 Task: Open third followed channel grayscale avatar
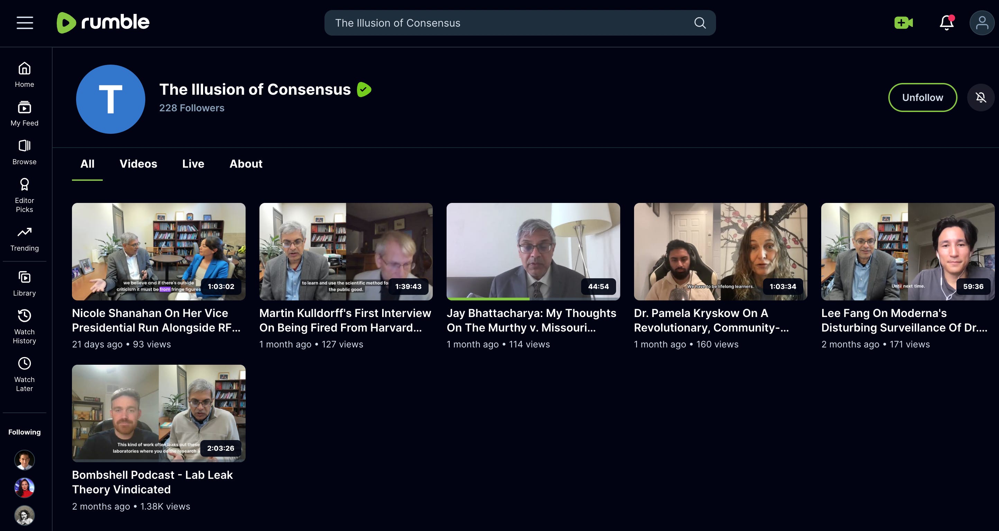pyautogui.click(x=25, y=515)
